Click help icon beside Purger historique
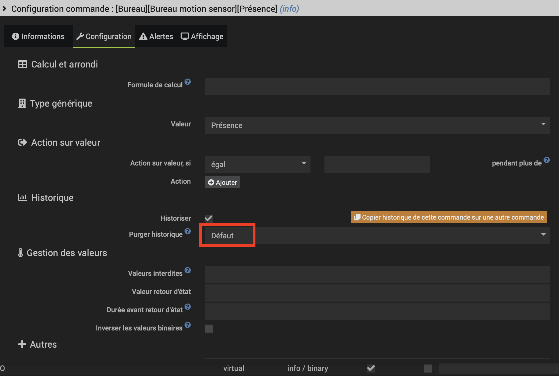This screenshot has width=559, height=376. (188, 231)
